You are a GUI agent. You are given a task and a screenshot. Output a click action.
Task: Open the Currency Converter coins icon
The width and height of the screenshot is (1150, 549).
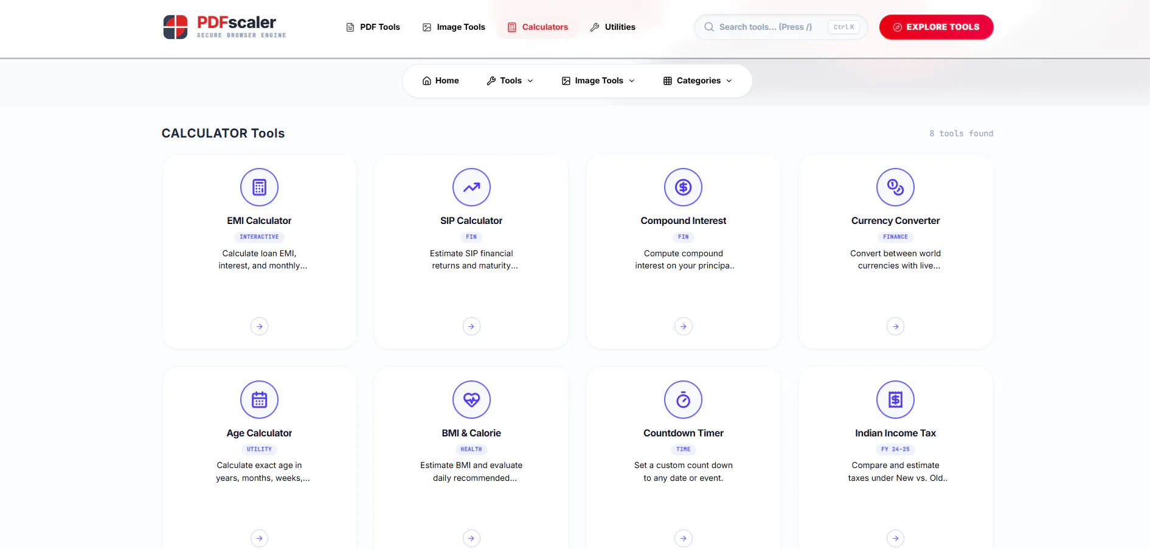(x=895, y=187)
